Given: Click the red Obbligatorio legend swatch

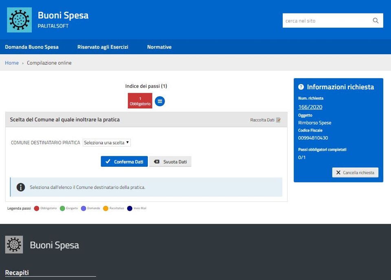Looking at the screenshot, I should [37, 208].
